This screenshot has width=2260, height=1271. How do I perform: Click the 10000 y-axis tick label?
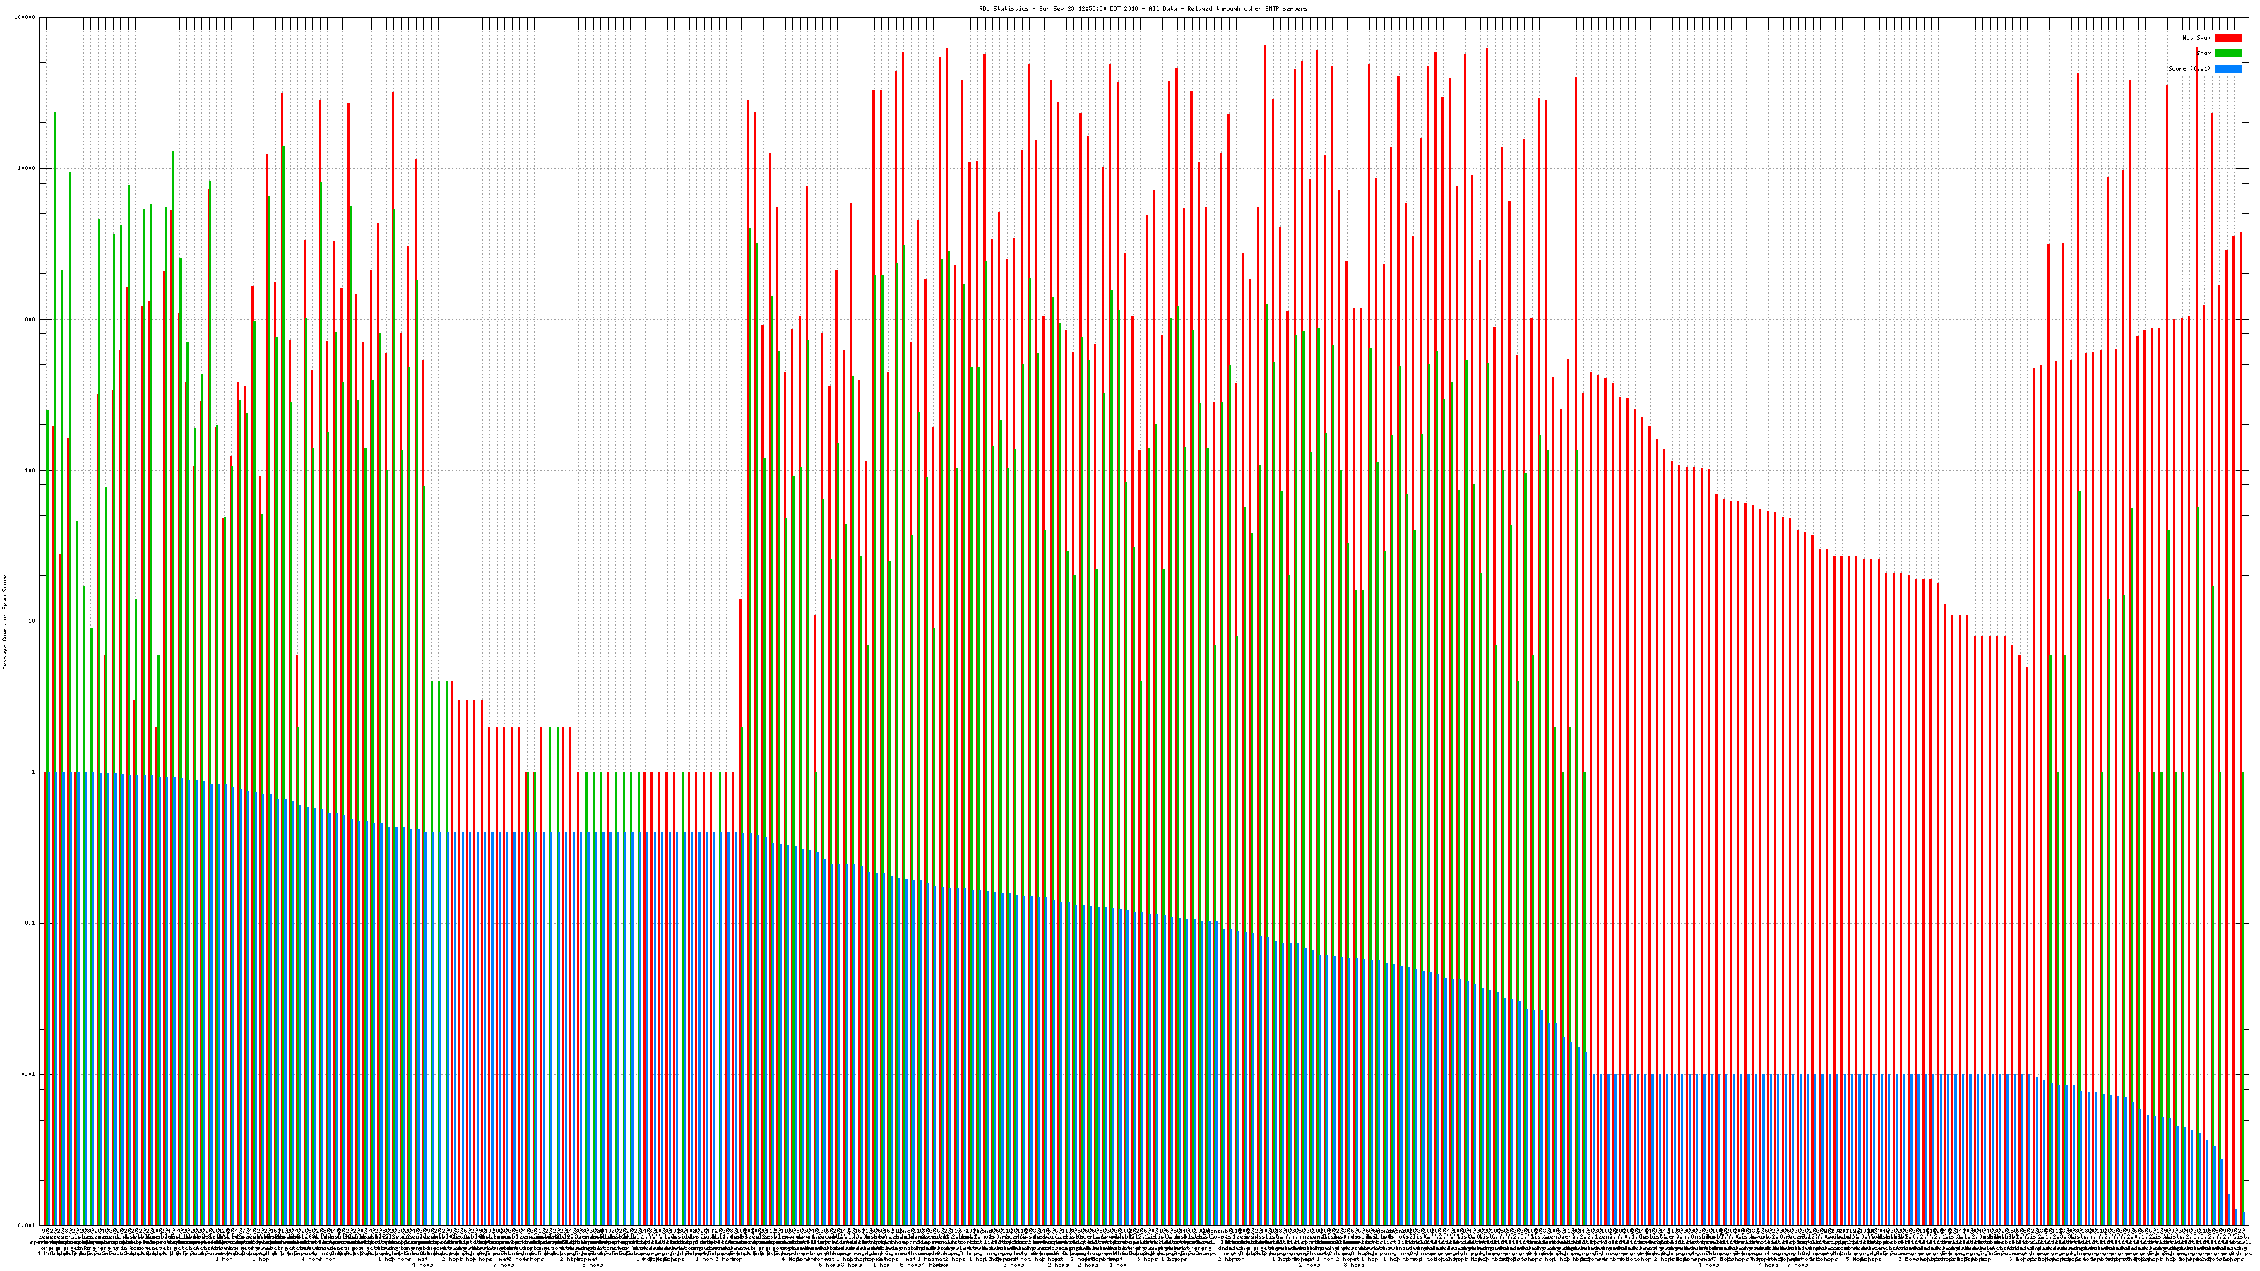tap(28, 169)
